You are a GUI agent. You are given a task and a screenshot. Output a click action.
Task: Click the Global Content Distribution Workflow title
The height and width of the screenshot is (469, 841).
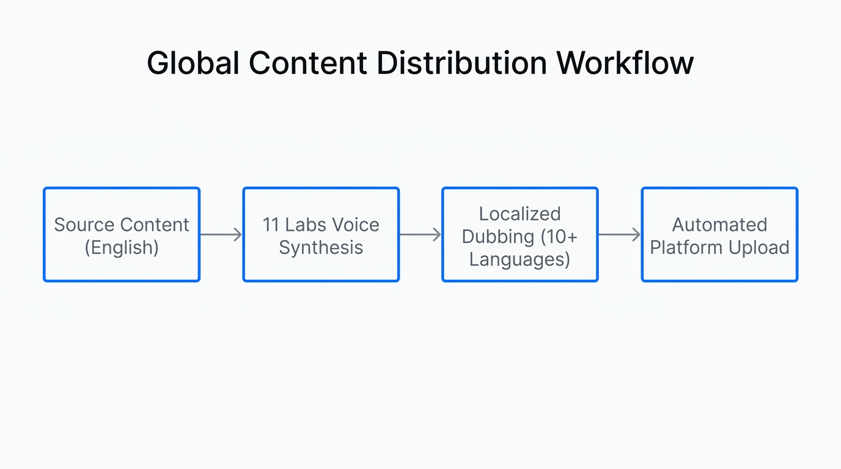(x=420, y=62)
